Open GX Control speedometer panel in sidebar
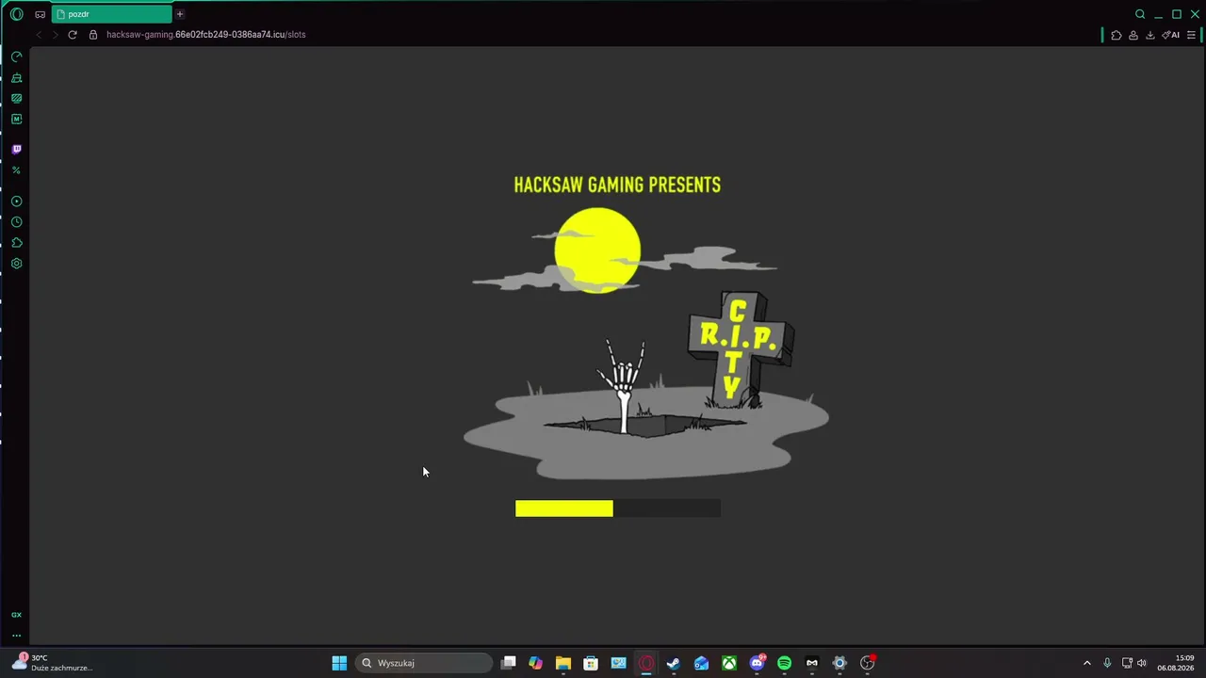This screenshot has width=1206, height=678. pos(16,57)
